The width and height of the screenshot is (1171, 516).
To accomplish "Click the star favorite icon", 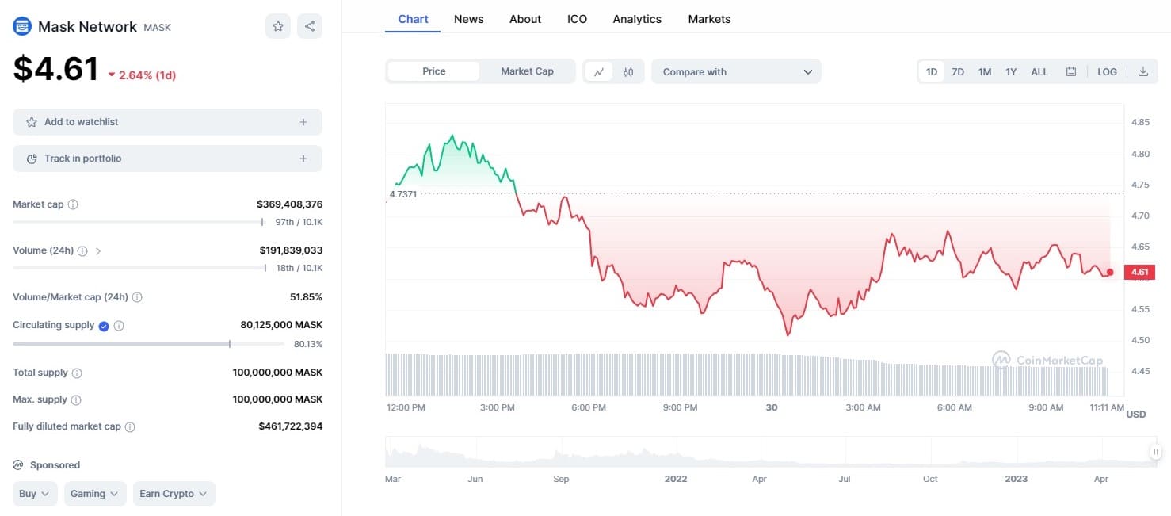I will tap(278, 26).
